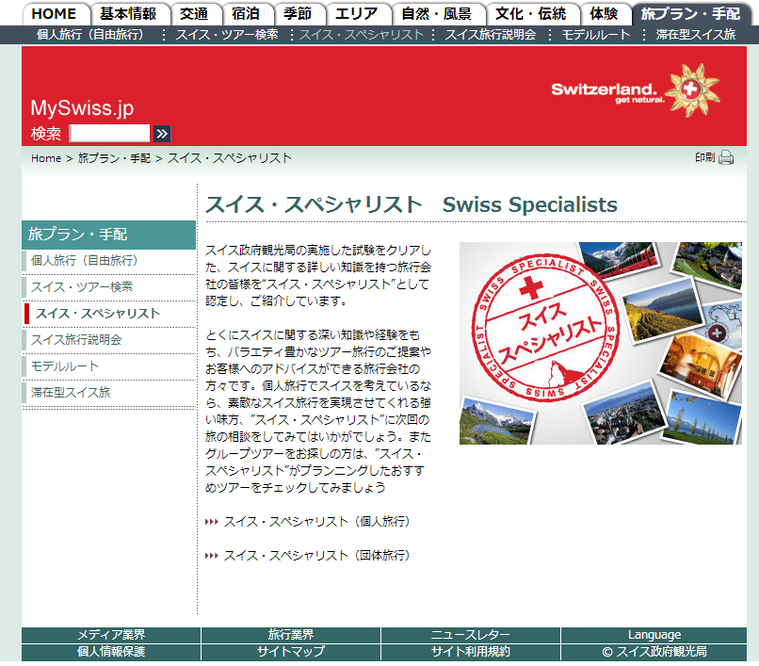The image size is (759, 666).
Task: Click スイス・ツアー検索 in the sub-navigation bar
Action: [x=227, y=35]
